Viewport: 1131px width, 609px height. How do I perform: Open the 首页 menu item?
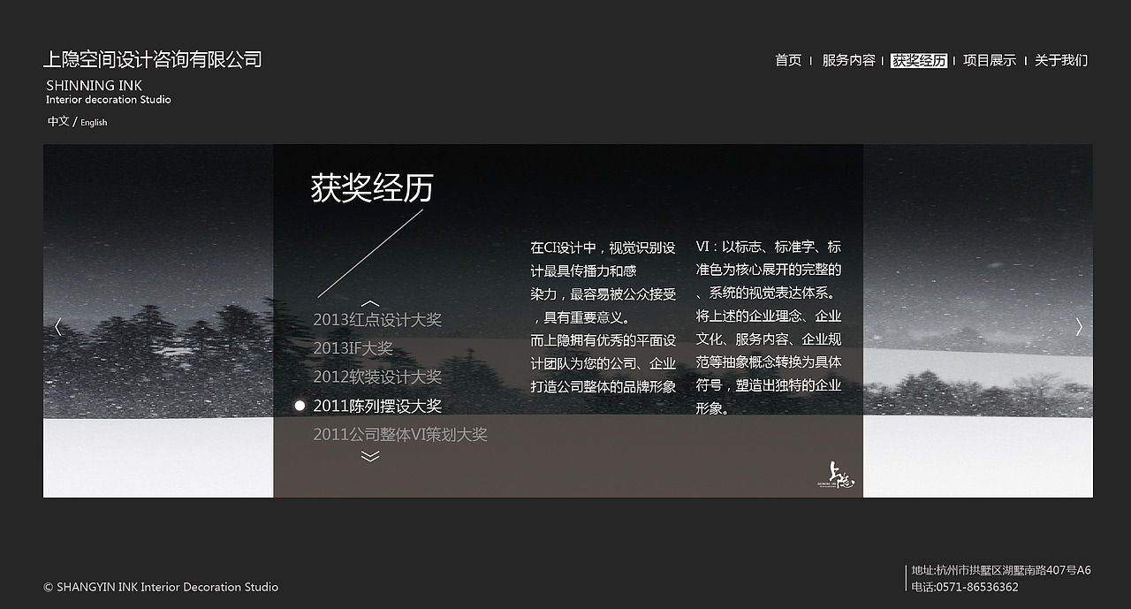point(788,60)
